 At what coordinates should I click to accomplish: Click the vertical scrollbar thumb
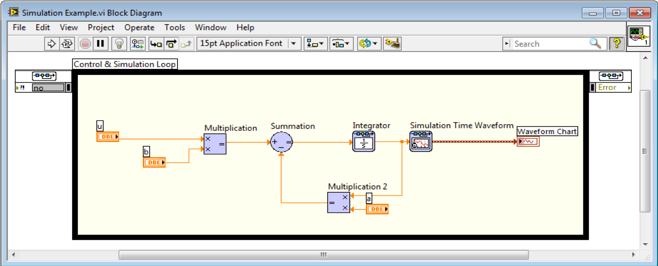[x=645, y=151]
